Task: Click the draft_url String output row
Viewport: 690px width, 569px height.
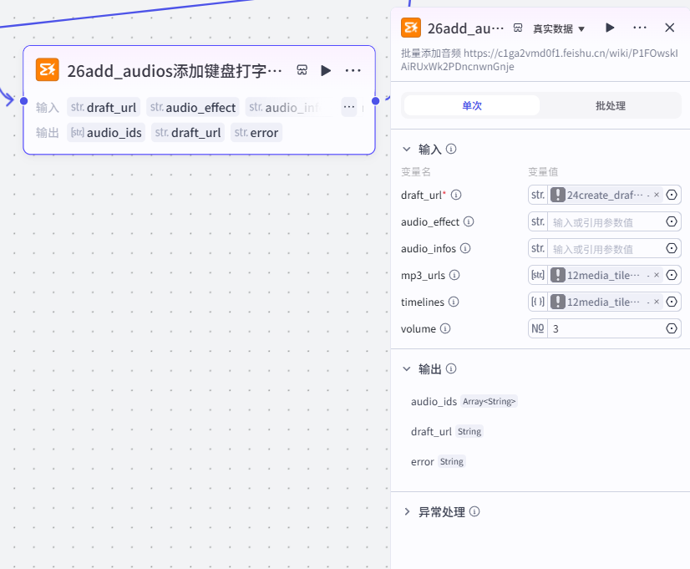Action: pos(447,431)
